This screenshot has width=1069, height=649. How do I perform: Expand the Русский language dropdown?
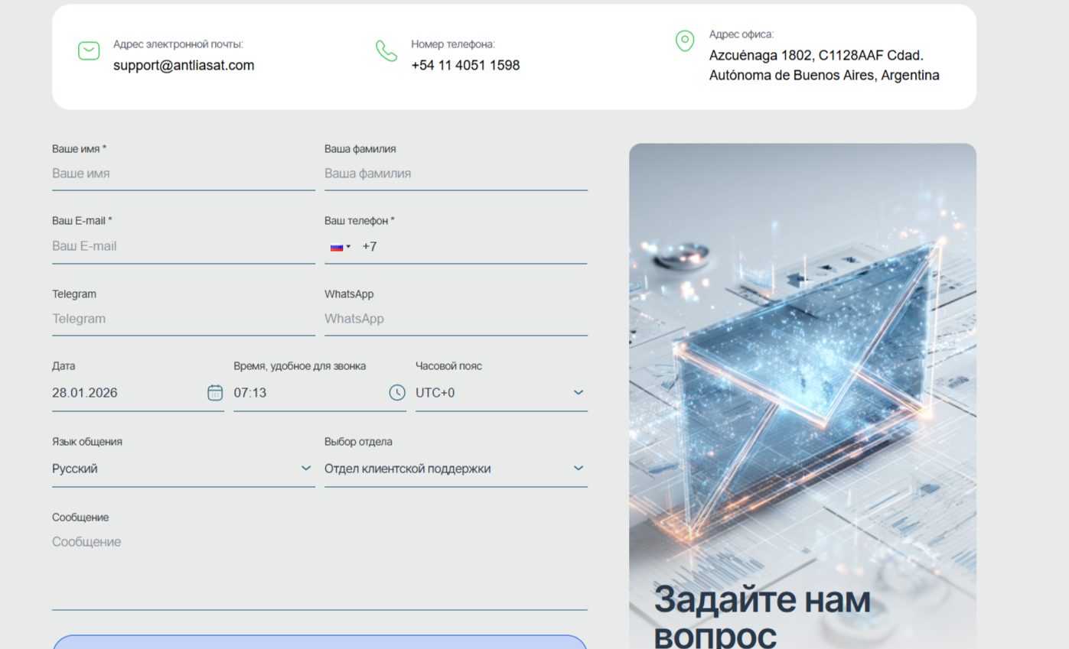pyautogui.click(x=184, y=468)
